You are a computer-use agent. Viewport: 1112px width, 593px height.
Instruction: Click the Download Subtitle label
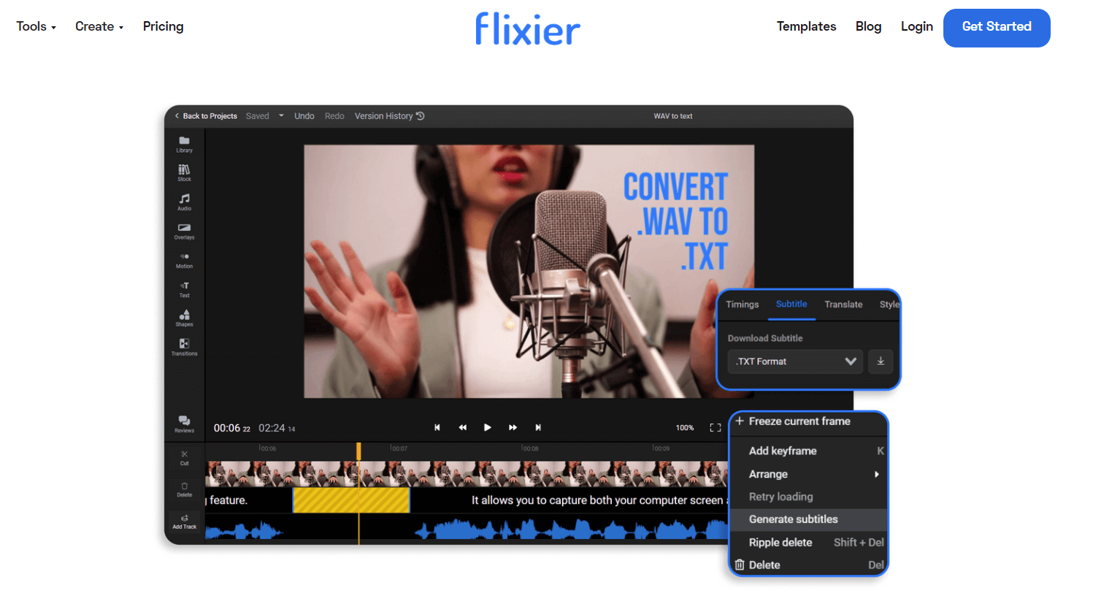tap(765, 338)
